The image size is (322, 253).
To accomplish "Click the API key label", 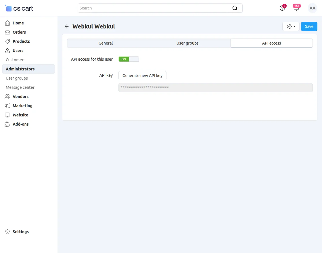I will coord(106,75).
